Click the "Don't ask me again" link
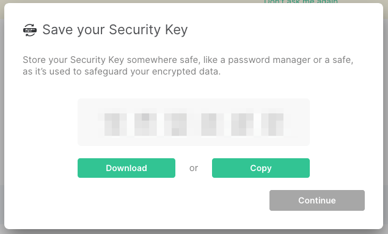This screenshot has width=388, height=234. [301, 1]
